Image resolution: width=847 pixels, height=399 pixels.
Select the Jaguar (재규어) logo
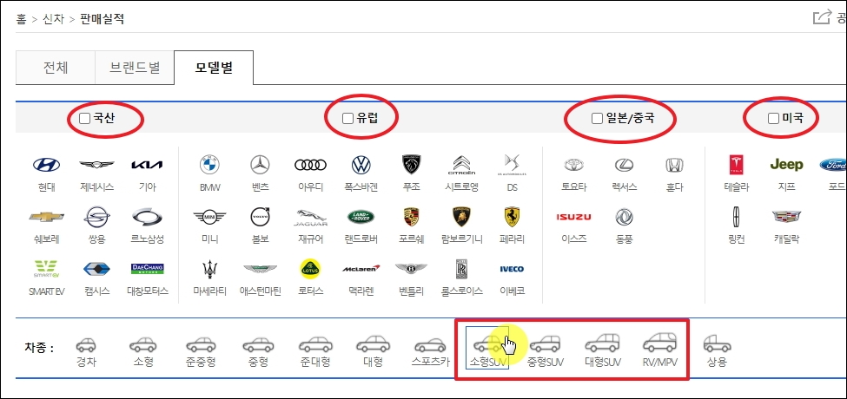click(x=310, y=218)
